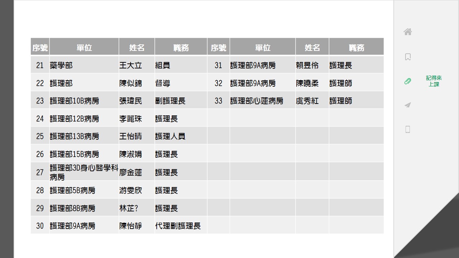This screenshot has height=258, width=459.
Task: Select unit 護理部12B病房
Action: click(x=74, y=119)
